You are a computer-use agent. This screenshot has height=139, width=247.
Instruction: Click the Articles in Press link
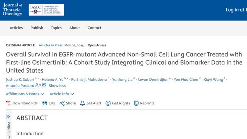51,45
